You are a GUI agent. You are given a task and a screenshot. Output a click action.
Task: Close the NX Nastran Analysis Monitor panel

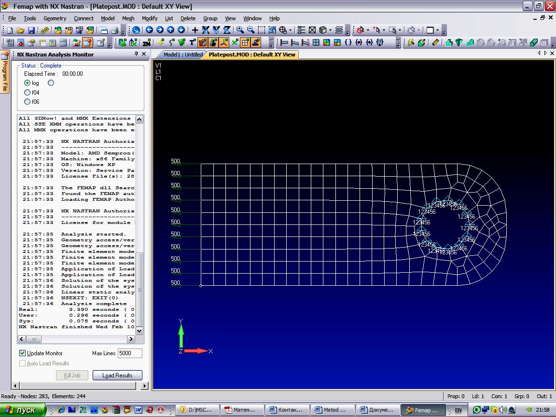(144, 54)
